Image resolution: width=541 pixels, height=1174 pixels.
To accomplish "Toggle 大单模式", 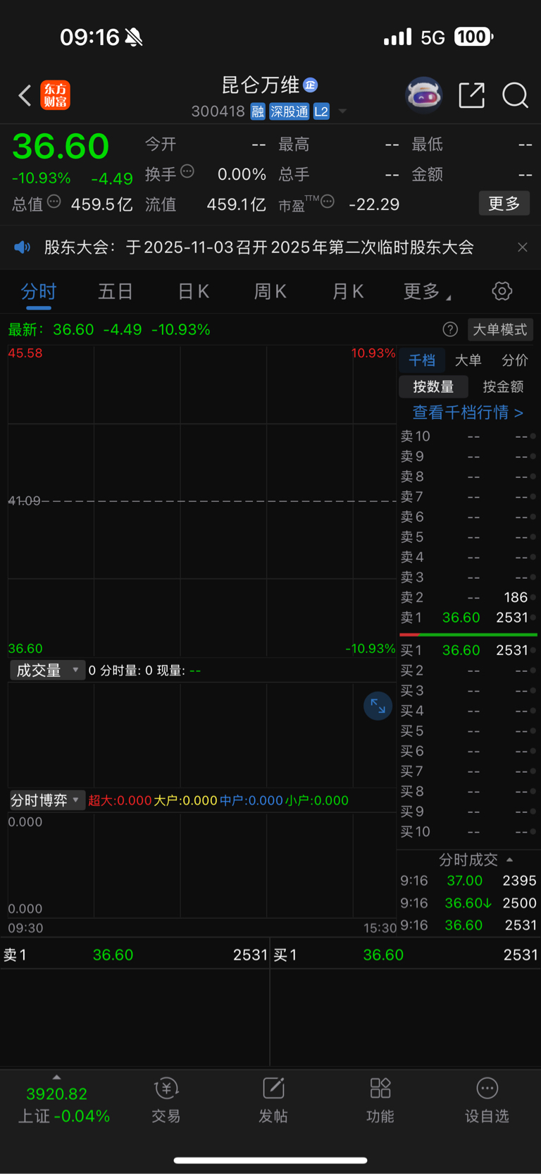I will pos(499,329).
